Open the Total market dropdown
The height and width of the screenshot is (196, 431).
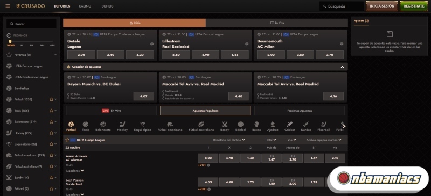coord(271,140)
